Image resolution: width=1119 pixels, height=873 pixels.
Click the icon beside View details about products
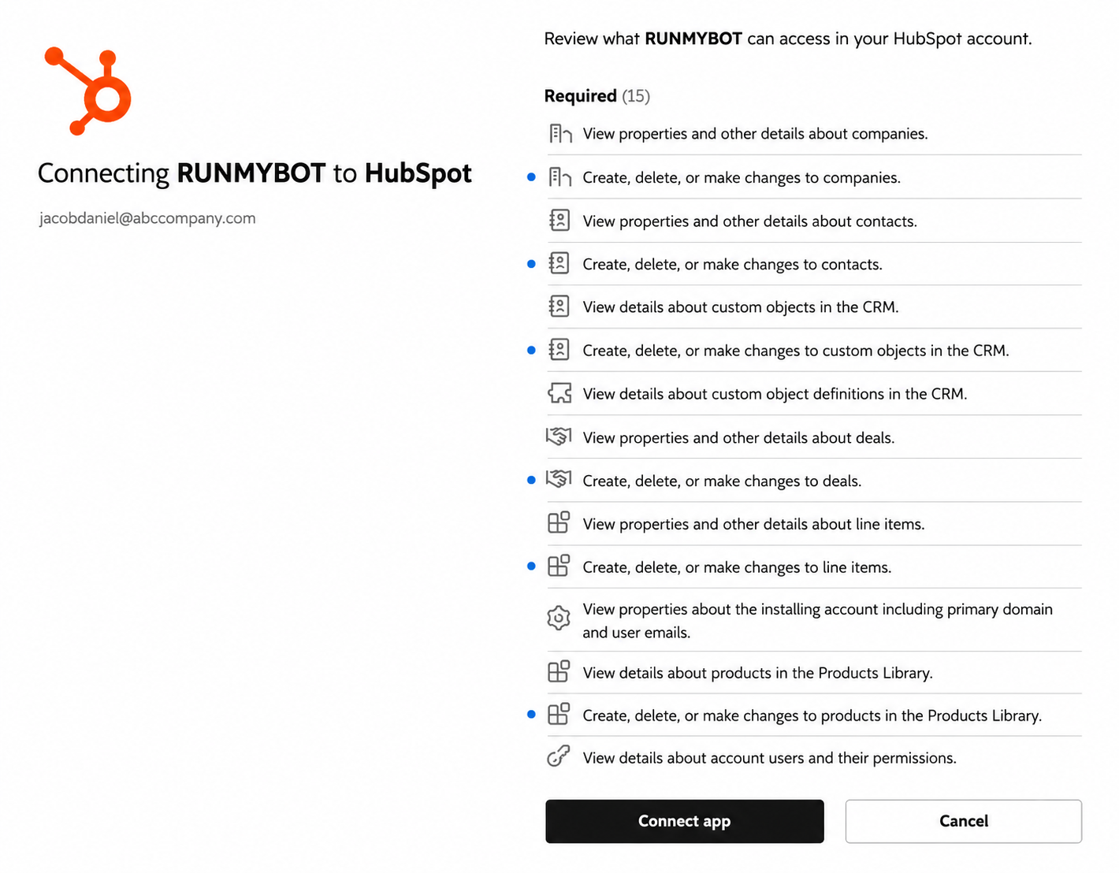(559, 671)
